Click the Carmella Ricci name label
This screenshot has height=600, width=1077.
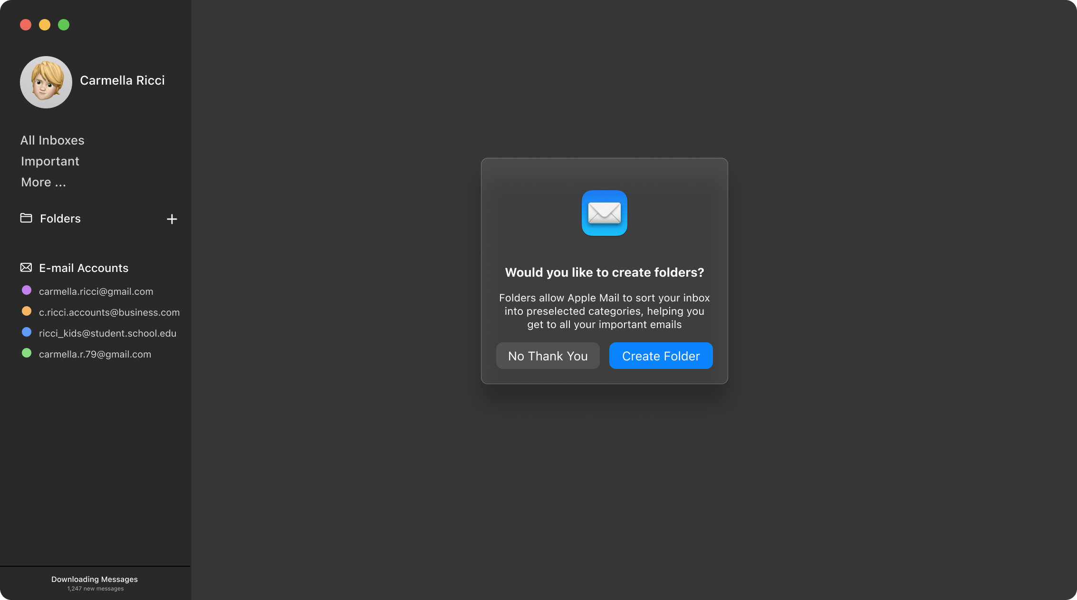(122, 80)
